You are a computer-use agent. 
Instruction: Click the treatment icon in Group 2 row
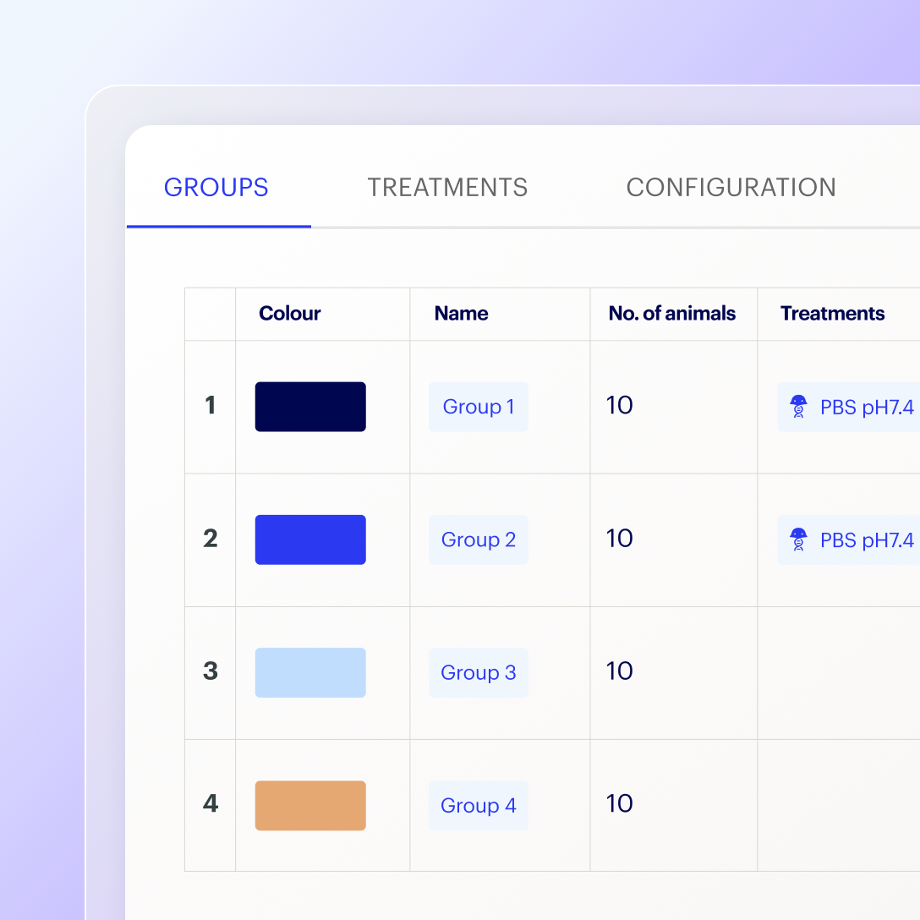(798, 539)
